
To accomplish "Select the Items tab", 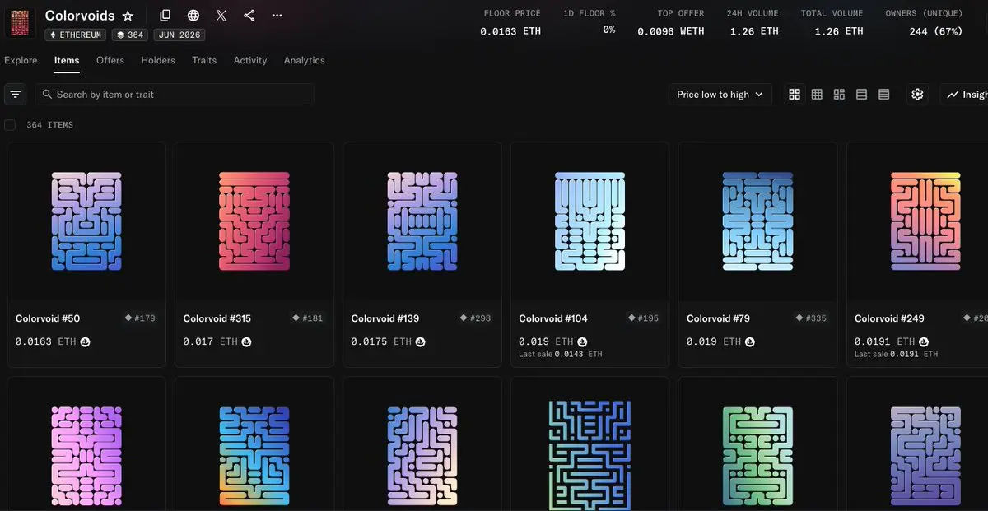I will tap(67, 60).
